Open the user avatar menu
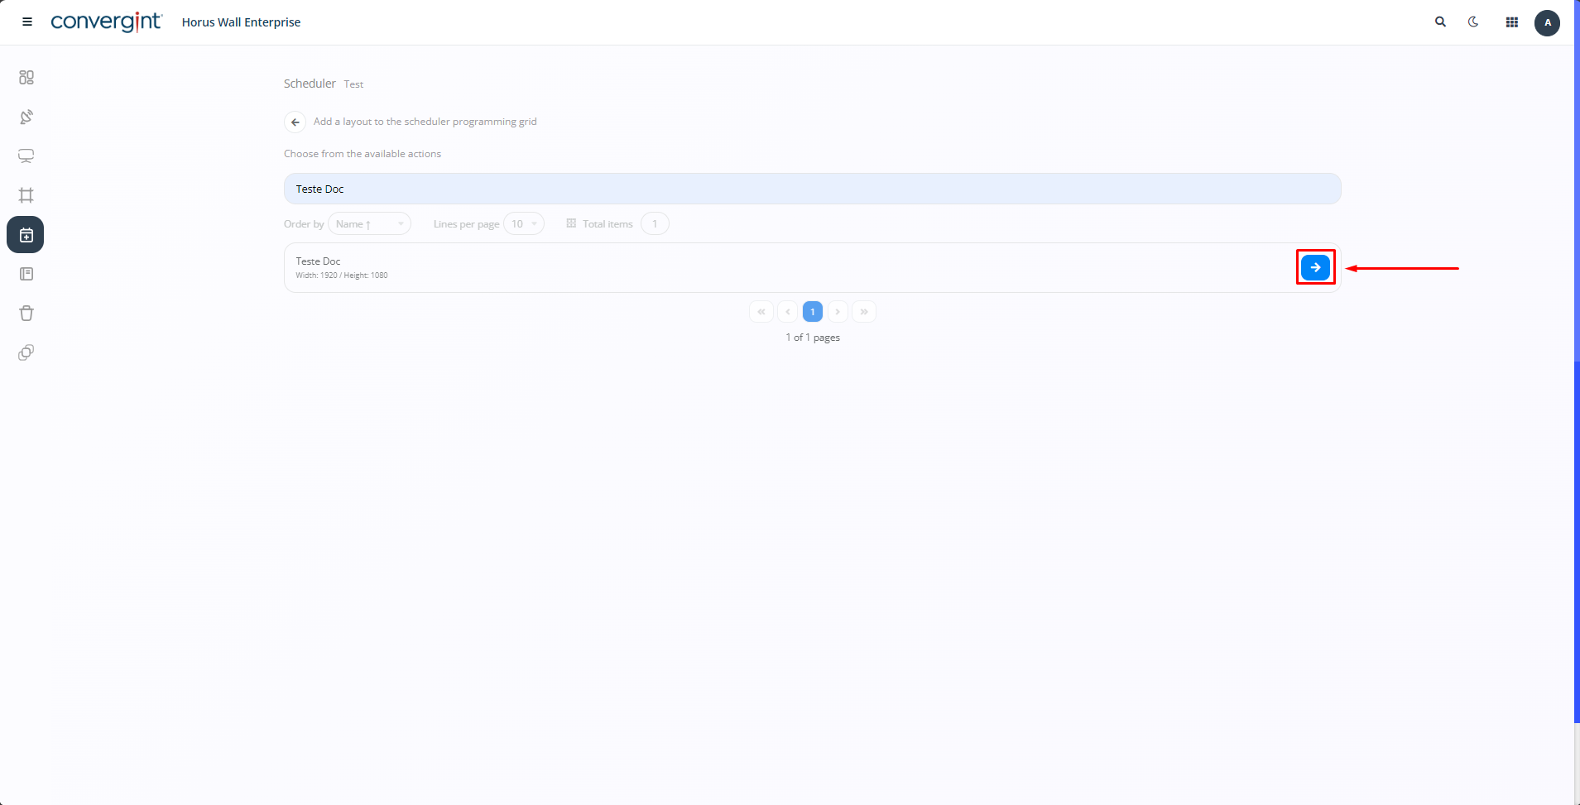The height and width of the screenshot is (805, 1580). 1547,22
